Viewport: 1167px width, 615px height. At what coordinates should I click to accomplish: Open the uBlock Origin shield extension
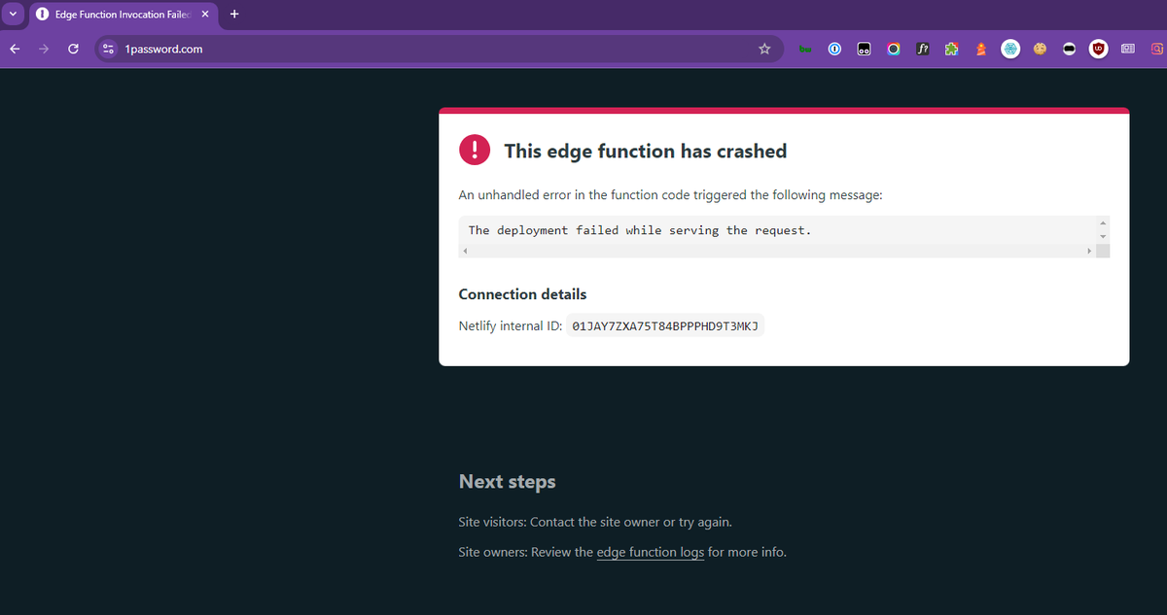pyautogui.click(x=1099, y=49)
